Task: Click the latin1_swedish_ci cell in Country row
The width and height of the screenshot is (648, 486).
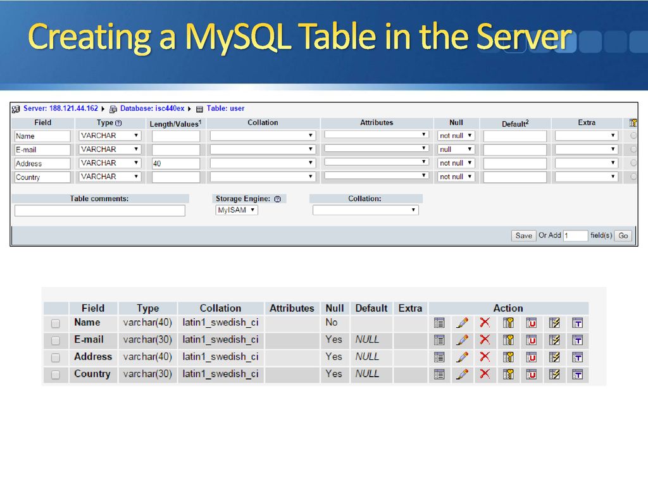Action: (x=221, y=374)
